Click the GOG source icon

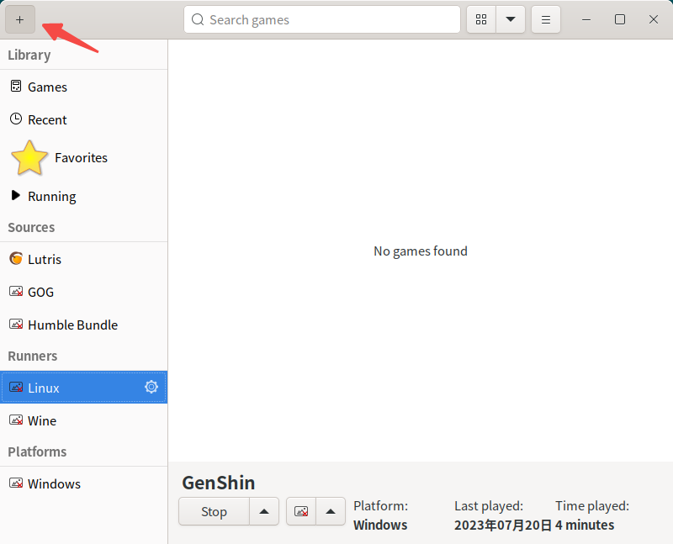[16, 291]
